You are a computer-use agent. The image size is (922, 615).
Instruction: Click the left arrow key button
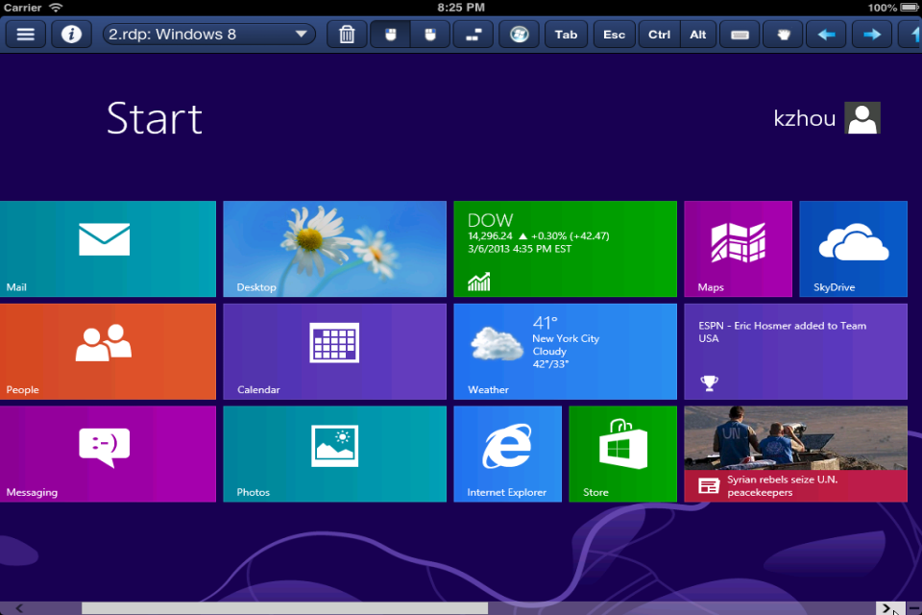click(x=826, y=35)
